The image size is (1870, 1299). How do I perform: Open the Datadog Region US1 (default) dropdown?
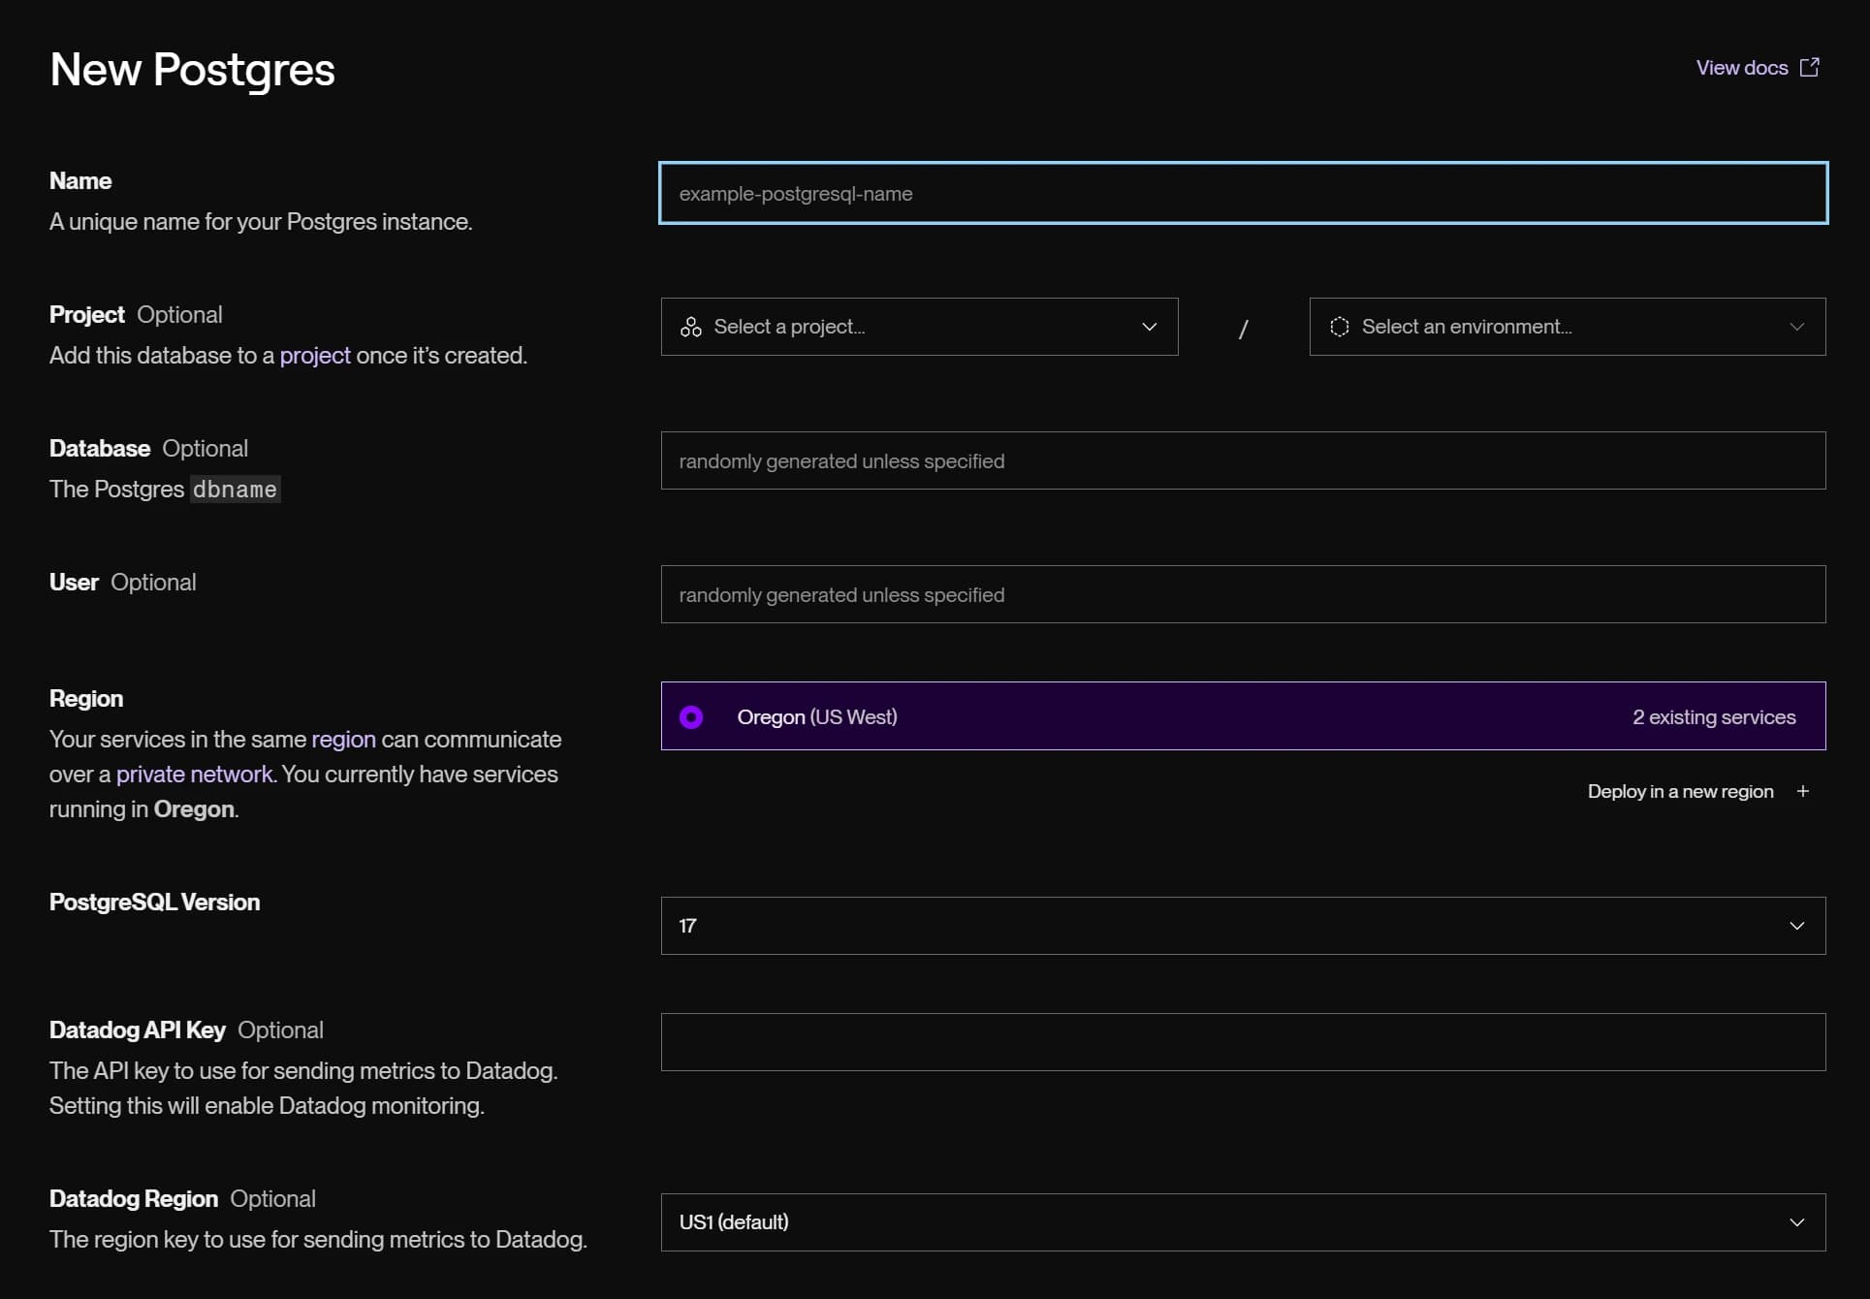[x=1242, y=1222]
